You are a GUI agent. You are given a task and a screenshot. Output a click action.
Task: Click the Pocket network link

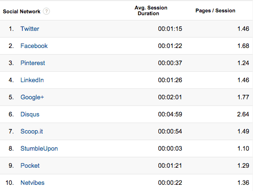[x=30, y=166]
